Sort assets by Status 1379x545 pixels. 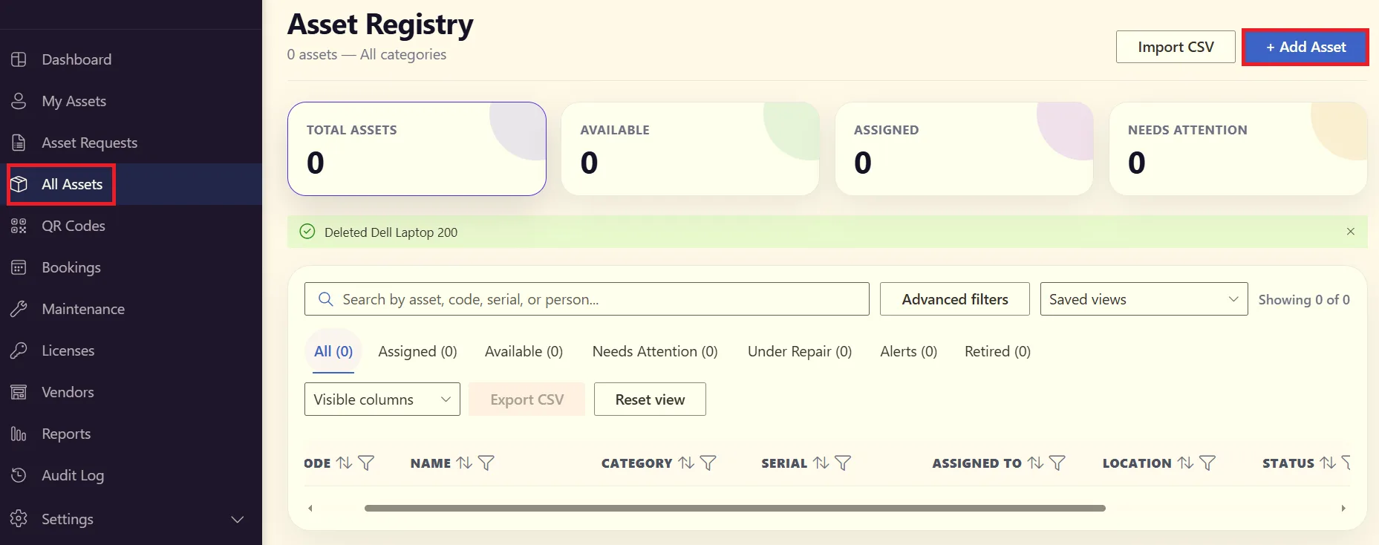1328,463
